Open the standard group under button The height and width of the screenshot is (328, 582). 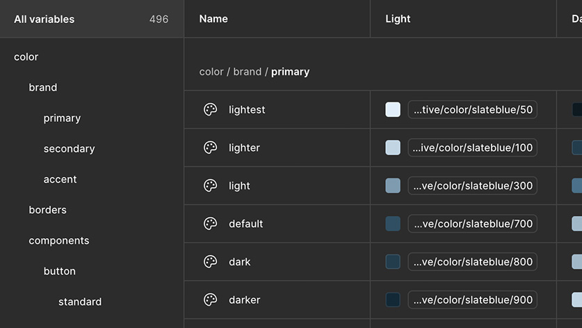click(x=80, y=302)
